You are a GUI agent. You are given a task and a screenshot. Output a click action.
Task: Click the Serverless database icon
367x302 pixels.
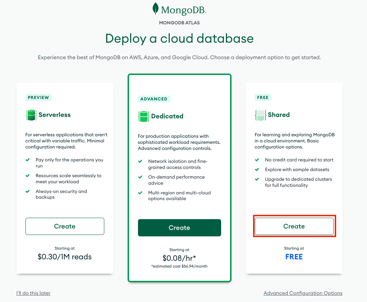[x=31, y=115]
